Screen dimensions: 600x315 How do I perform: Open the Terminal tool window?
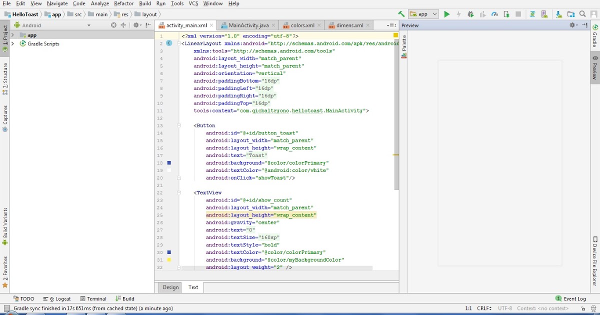tap(93, 298)
